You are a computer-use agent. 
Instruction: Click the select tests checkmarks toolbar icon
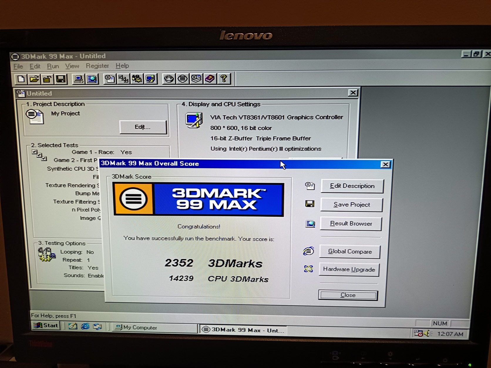pyautogui.click(x=123, y=79)
